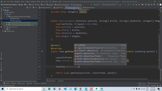Click MyArrayAdapter in the navigation breadcrumb
Viewport: 162px width, 91px height.
(76, 5)
